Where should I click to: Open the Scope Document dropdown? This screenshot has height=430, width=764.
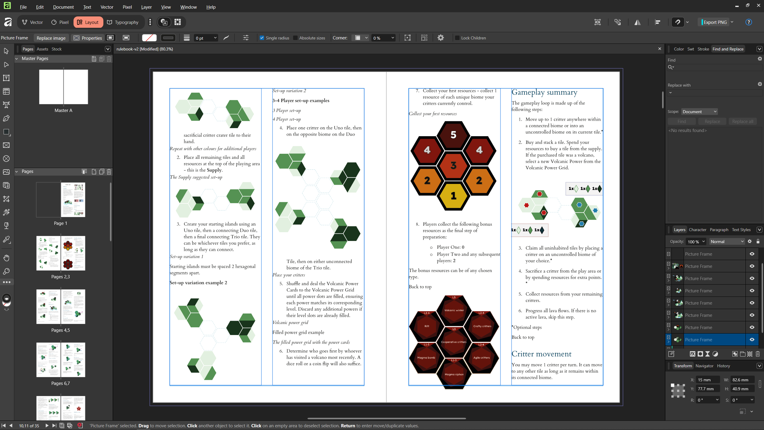point(699,111)
